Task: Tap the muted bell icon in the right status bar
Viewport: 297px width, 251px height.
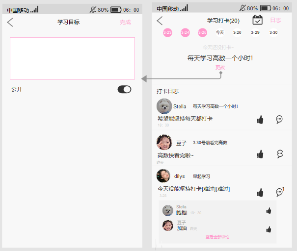Action: click(x=242, y=8)
